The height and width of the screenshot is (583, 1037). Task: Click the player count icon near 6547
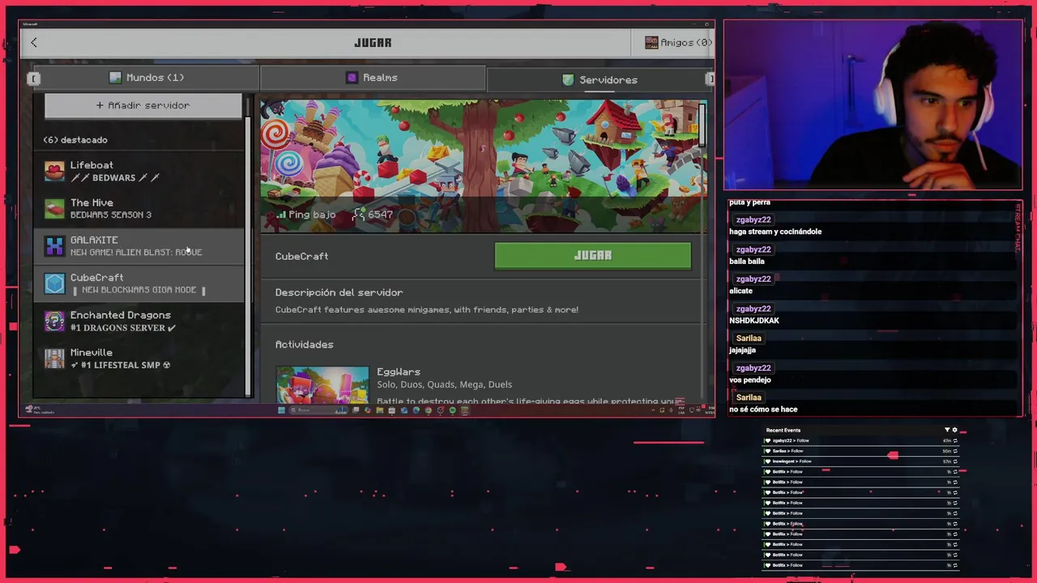[359, 215]
